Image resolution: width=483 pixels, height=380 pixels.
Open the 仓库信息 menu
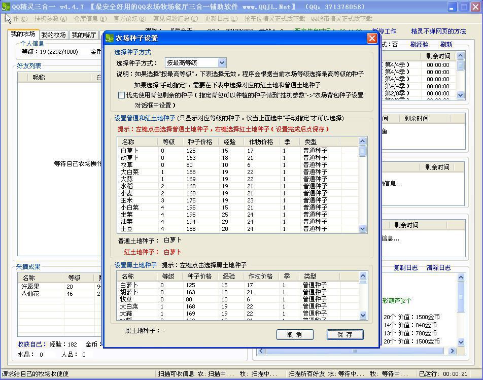coord(90,19)
